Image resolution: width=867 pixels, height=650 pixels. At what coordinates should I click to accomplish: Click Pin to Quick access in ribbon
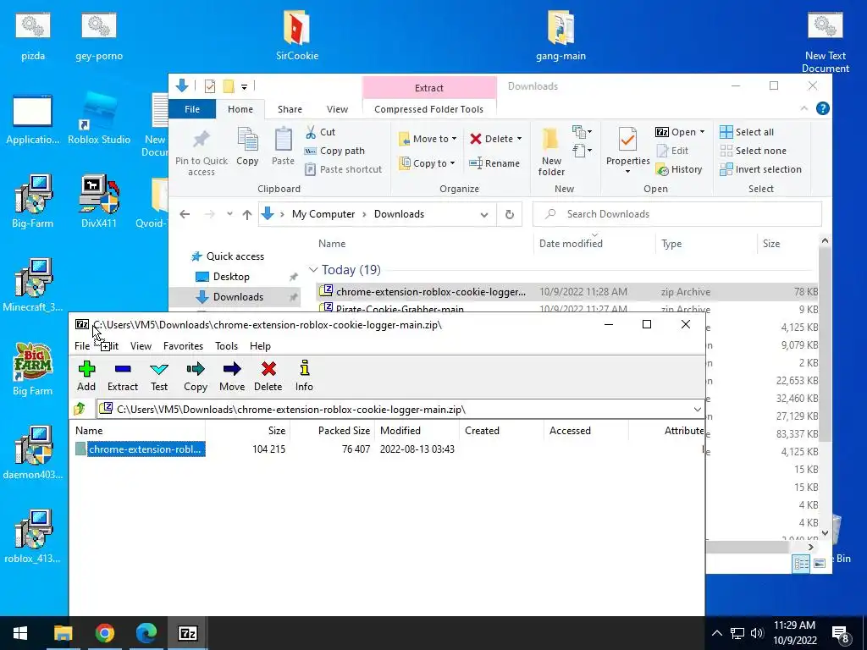pyautogui.click(x=202, y=153)
